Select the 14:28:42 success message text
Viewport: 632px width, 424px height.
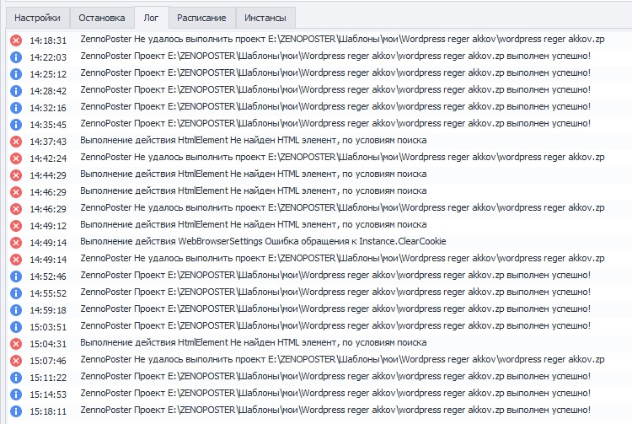(x=335, y=90)
